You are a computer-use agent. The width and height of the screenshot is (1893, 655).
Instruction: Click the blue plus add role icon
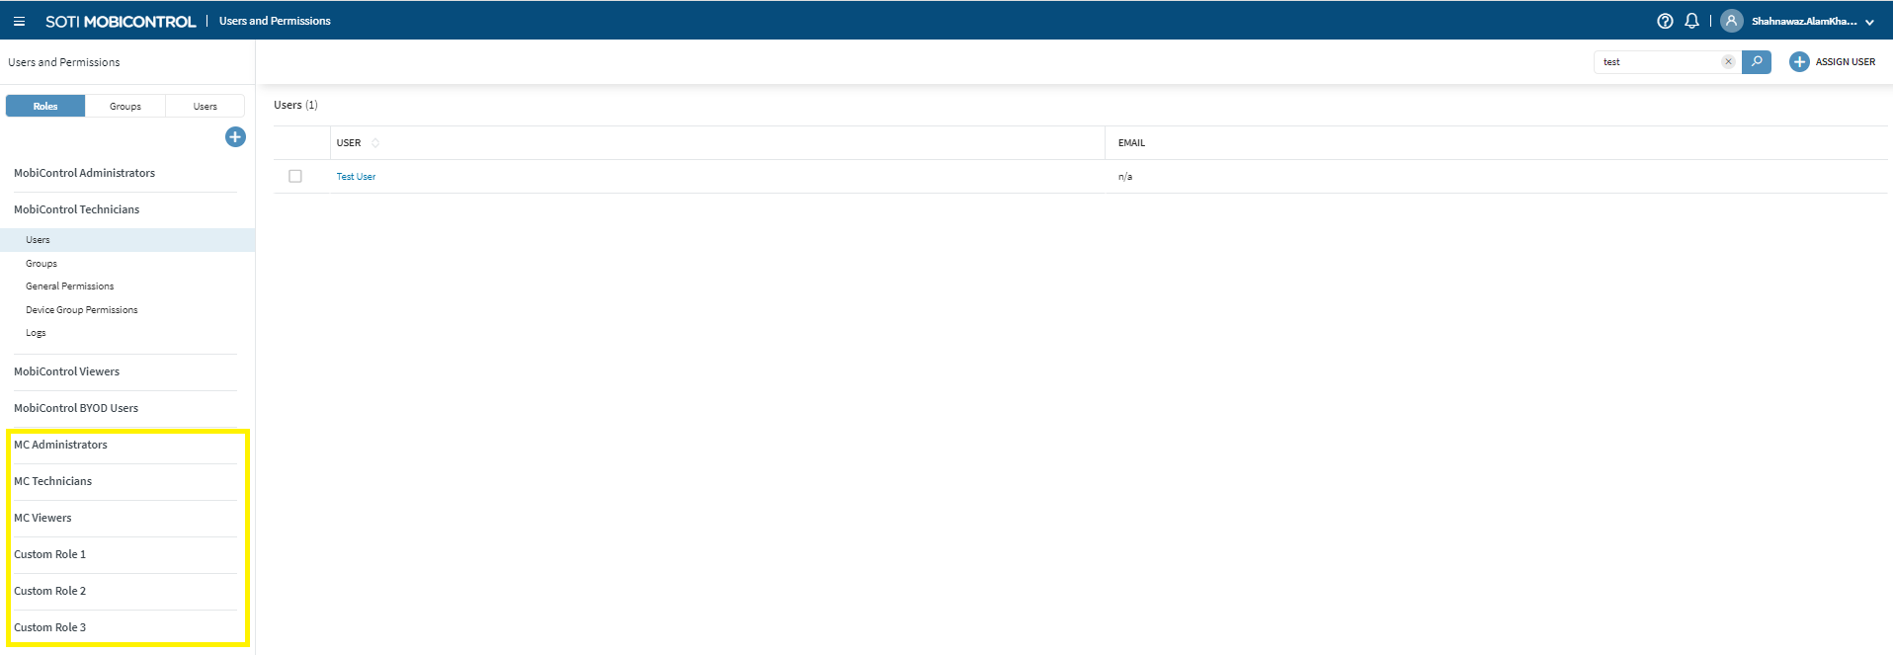[235, 137]
